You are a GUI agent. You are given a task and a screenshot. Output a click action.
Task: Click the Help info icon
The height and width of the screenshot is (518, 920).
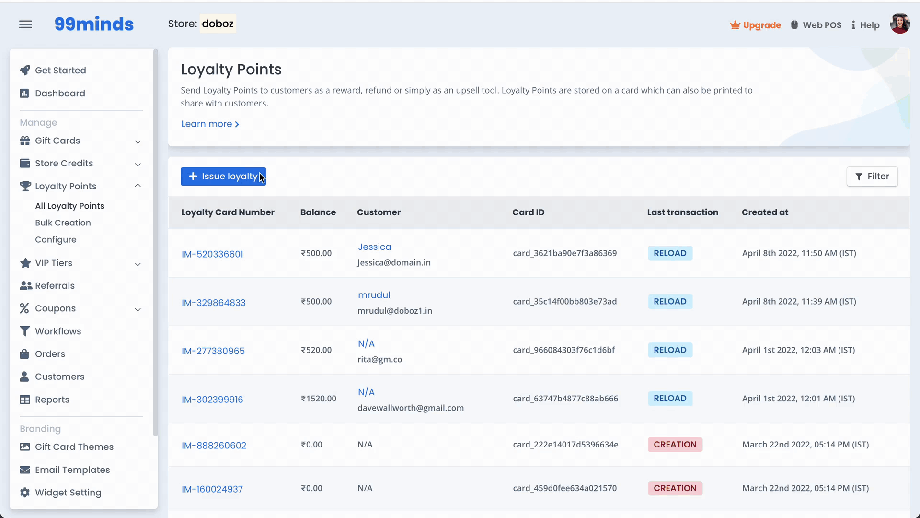pyautogui.click(x=853, y=25)
